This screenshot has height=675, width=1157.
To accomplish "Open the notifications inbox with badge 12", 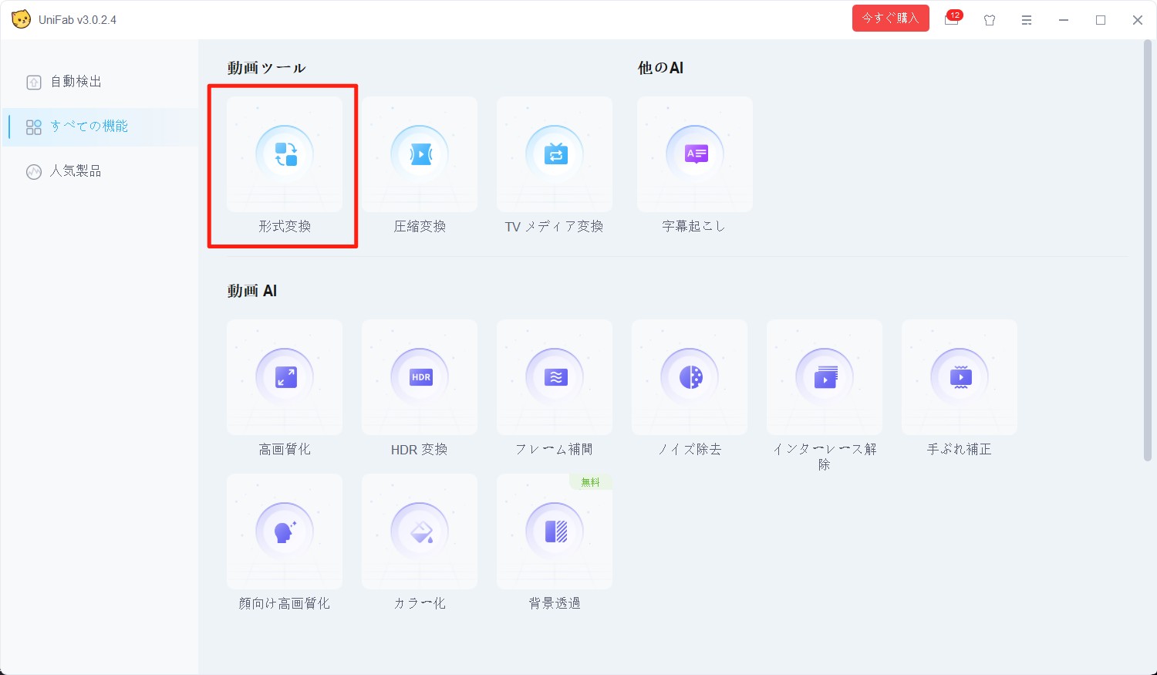I will click(952, 19).
